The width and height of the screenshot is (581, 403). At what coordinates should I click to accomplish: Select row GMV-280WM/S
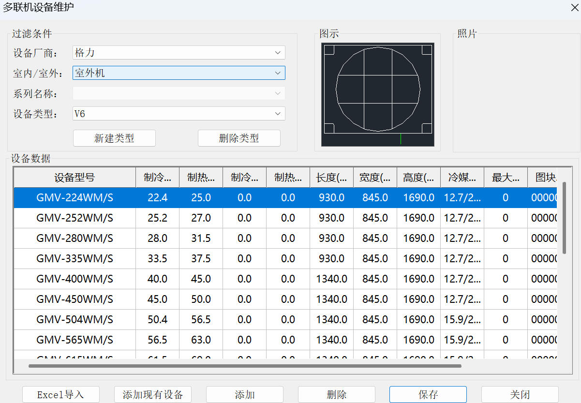[285, 239]
